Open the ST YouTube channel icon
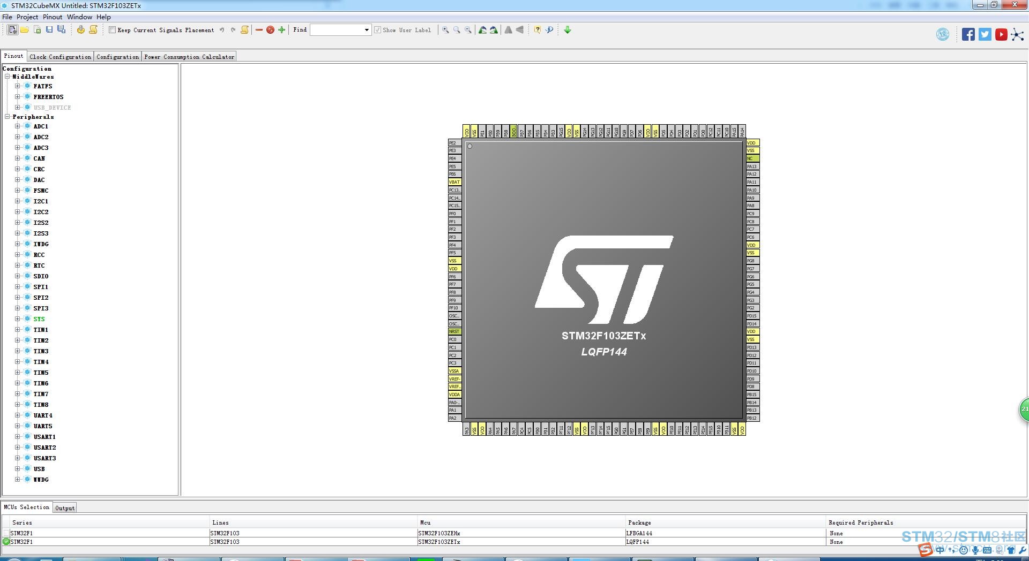The width and height of the screenshot is (1029, 561). click(x=1001, y=35)
